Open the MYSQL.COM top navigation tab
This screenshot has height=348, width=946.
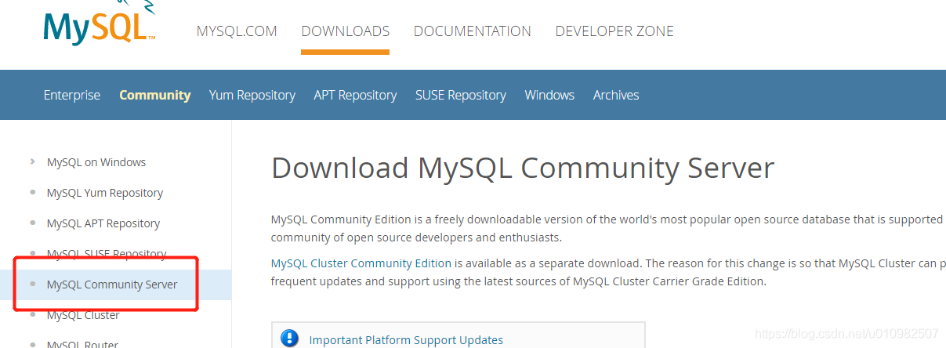click(x=237, y=31)
